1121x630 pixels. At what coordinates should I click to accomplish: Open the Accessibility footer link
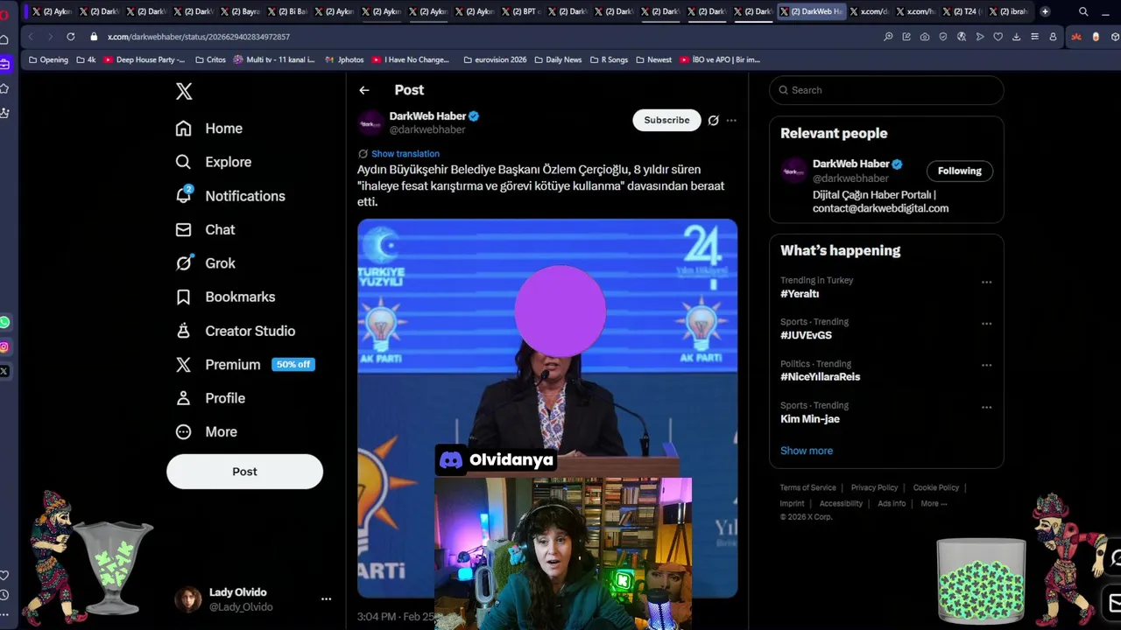(x=841, y=503)
